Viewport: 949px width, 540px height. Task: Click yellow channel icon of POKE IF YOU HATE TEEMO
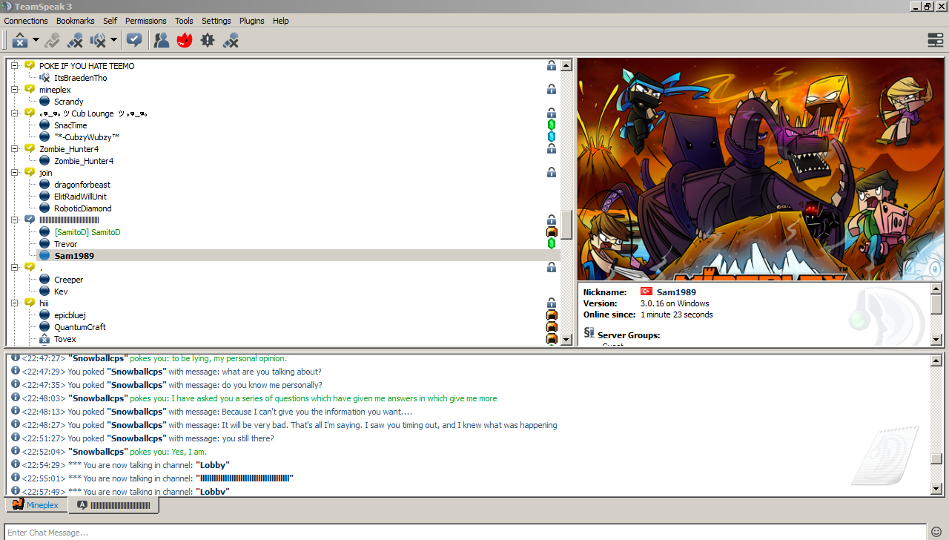point(30,66)
